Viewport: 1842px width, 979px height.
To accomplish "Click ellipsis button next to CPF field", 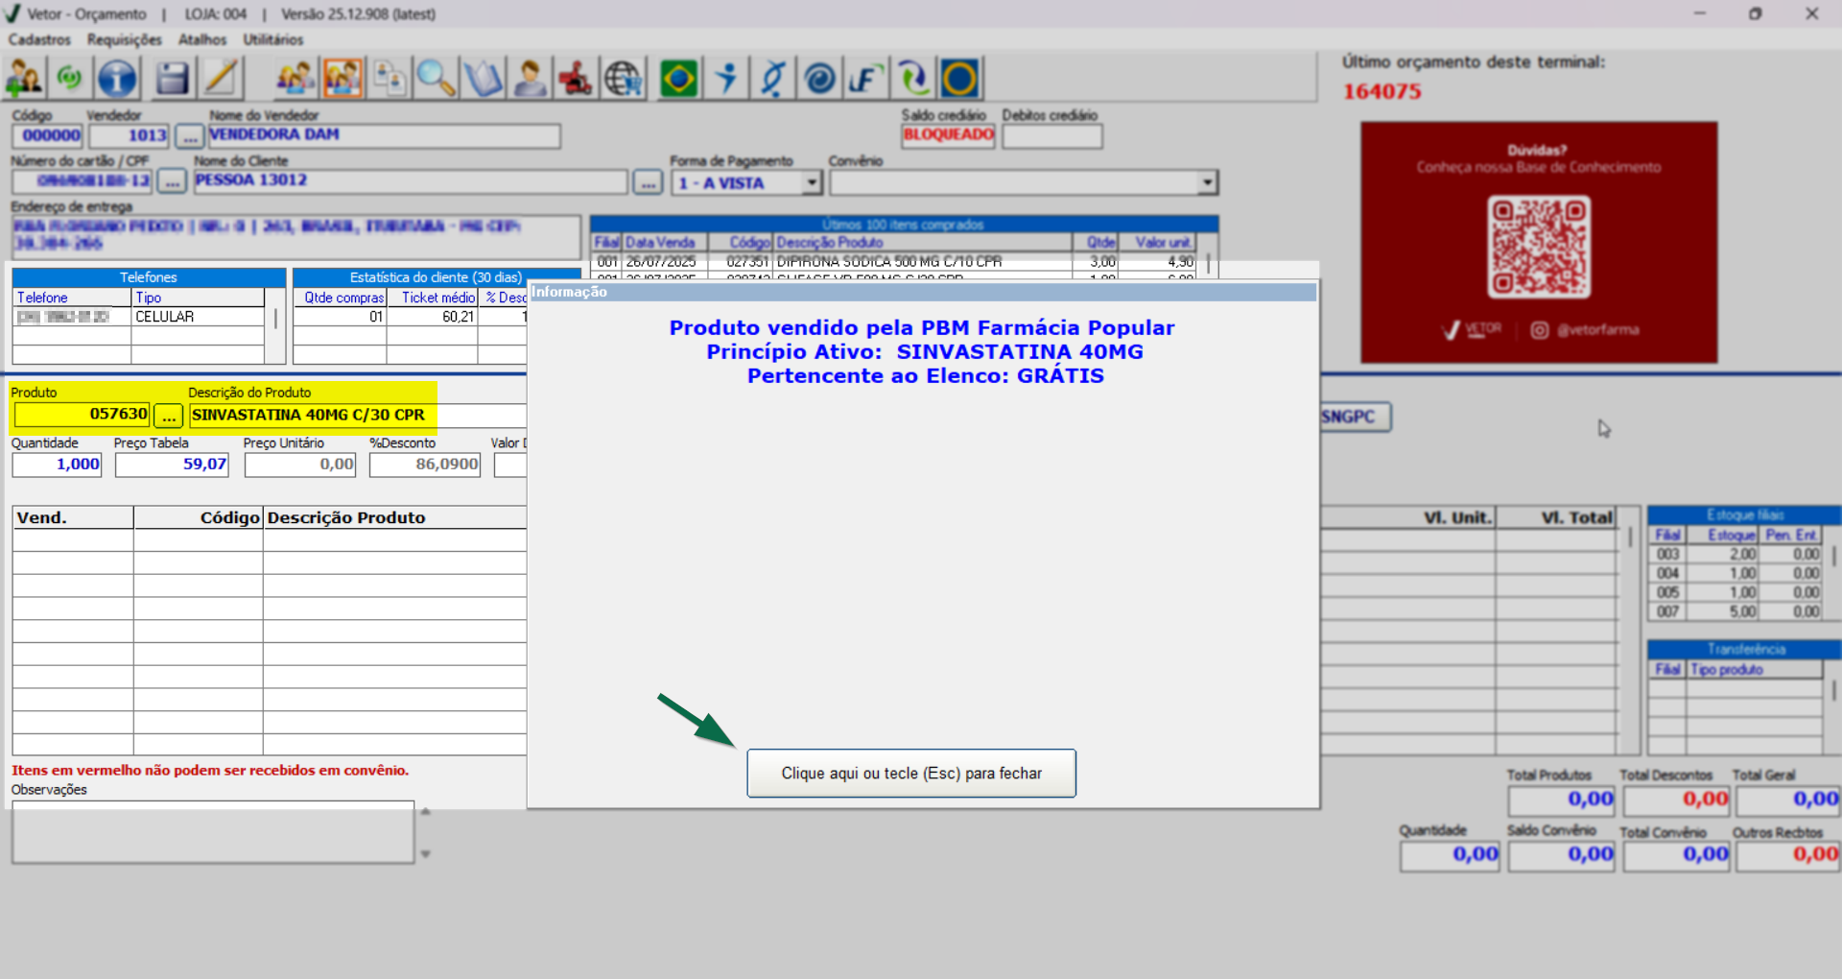I will (172, 181).
